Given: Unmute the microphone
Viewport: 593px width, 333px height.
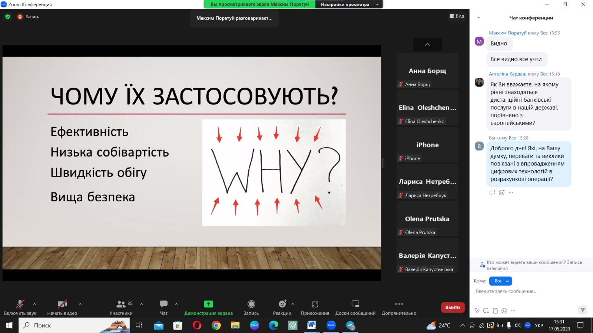Looking at the screenshot, I should point(20,304).
